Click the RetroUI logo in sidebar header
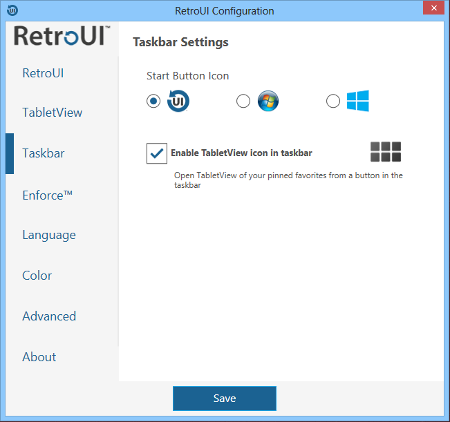The height and width of the screenshot is (422, 450). pyautogui.click(x=62, y=36)
